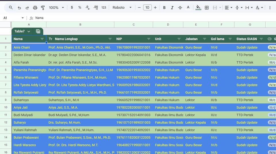Select Lektor Kepala cell in Suharyo row
This screenshot has width=276, height=154.
tap(196, 123)
